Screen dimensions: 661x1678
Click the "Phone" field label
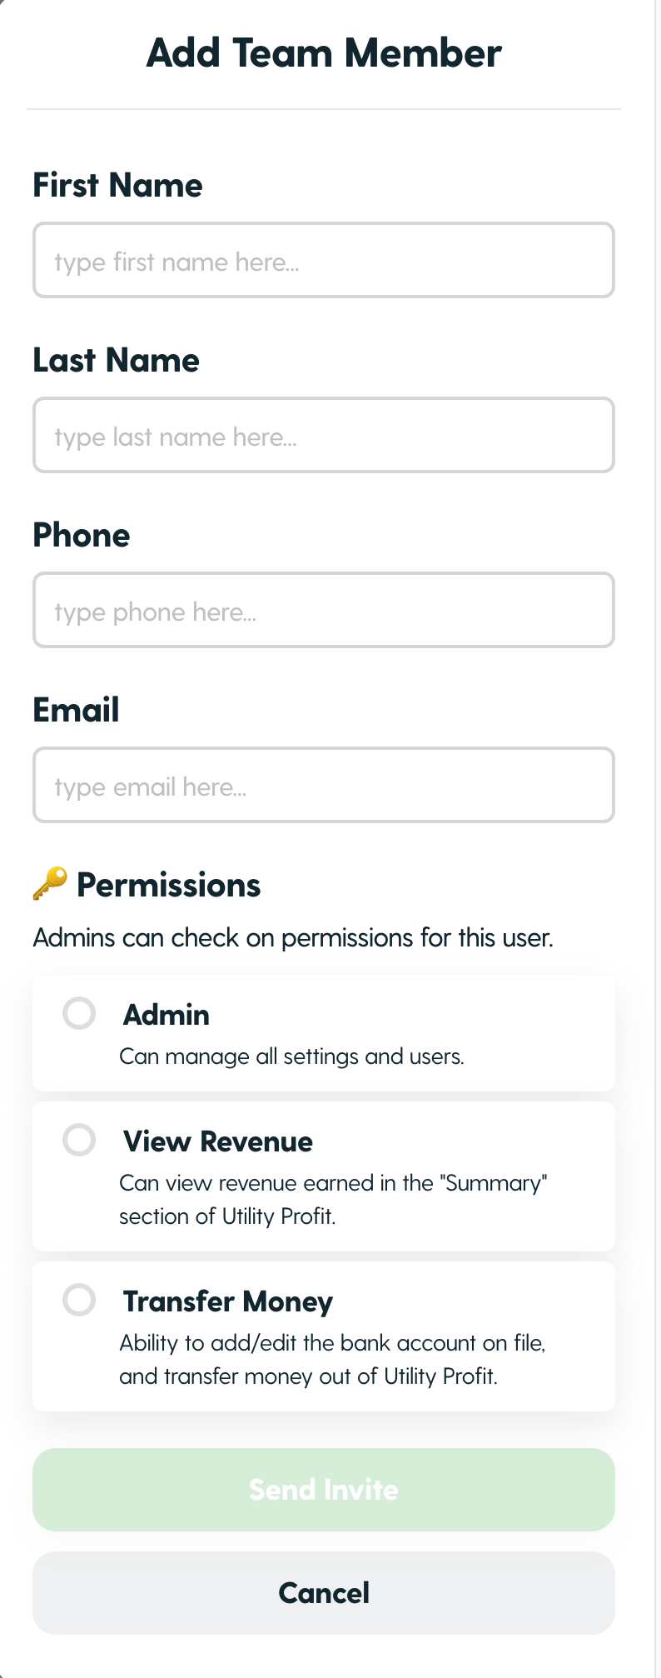[82, 535]
